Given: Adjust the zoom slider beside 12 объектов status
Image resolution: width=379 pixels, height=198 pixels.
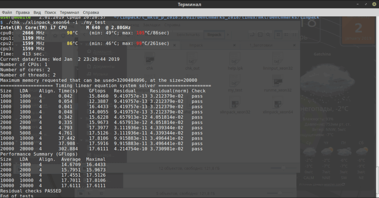Looking at the screenshot, I should (x=284, y=168).
